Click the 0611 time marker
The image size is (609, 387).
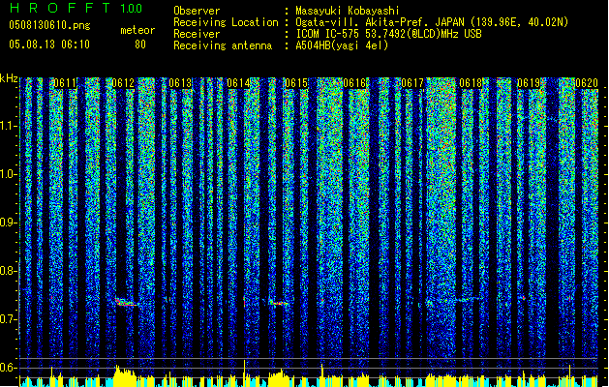click(65, 83)
